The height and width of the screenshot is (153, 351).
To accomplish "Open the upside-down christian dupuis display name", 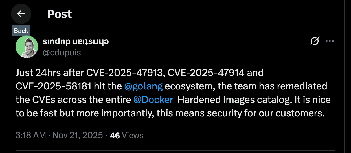I will coord(76,42).
